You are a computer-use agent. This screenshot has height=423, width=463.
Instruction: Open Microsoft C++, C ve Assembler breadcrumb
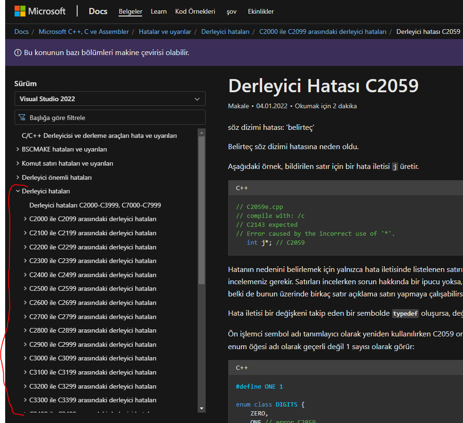(x=84, y=32)
